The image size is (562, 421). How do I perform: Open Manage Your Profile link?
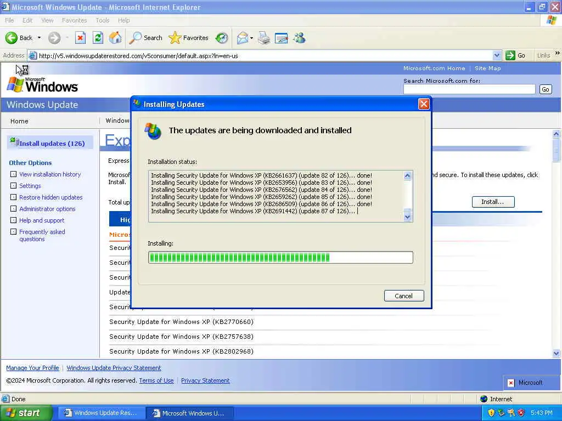32,368
